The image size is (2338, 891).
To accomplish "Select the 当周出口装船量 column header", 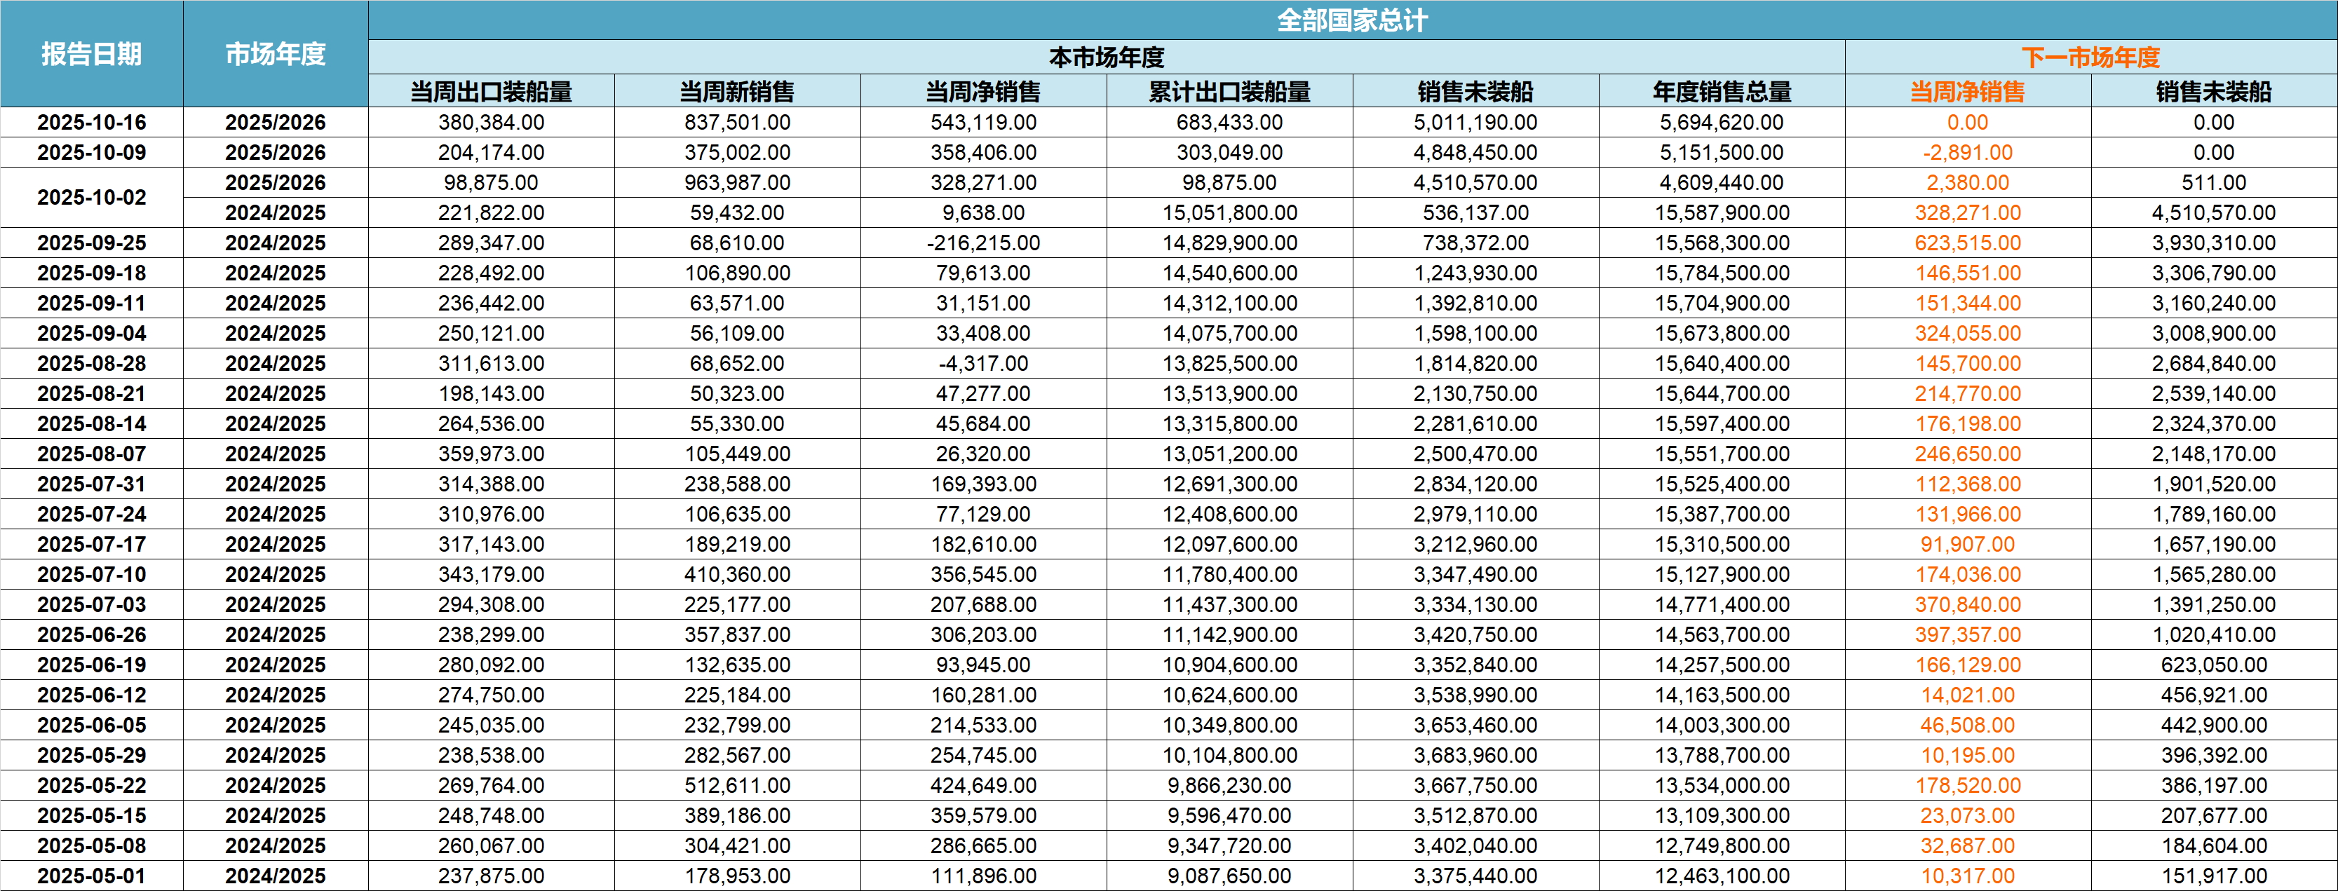I will 491,92.
